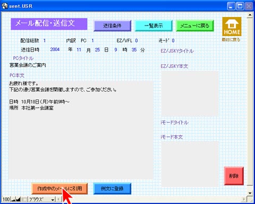
Task: Click inside the PC本文 text area
Action: pyautogui.click(x=81, y=130)
